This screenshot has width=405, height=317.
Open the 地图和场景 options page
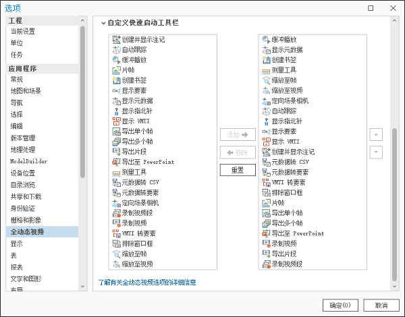tap(26, 90)
